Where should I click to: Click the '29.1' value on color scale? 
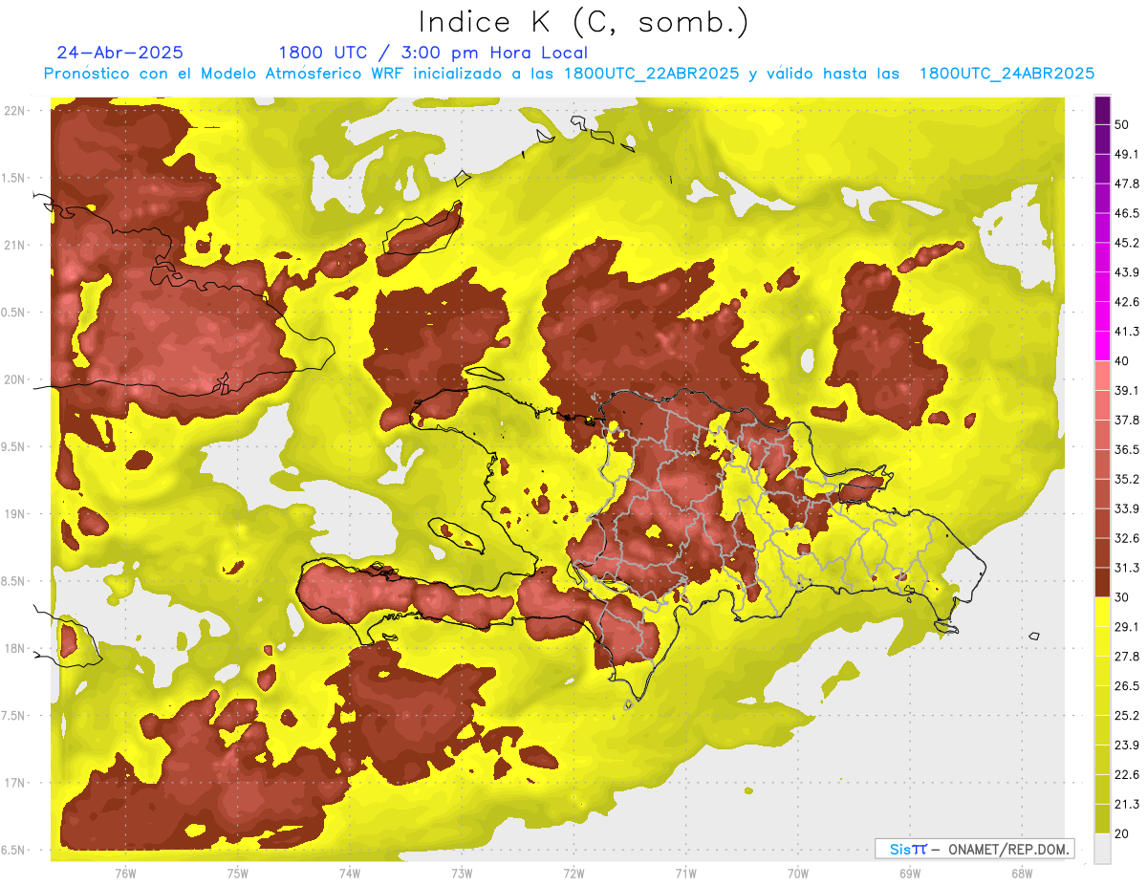coord(1127,627)
